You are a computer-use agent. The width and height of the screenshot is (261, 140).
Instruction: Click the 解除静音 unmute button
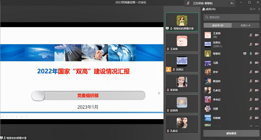(x=231, y=133)
